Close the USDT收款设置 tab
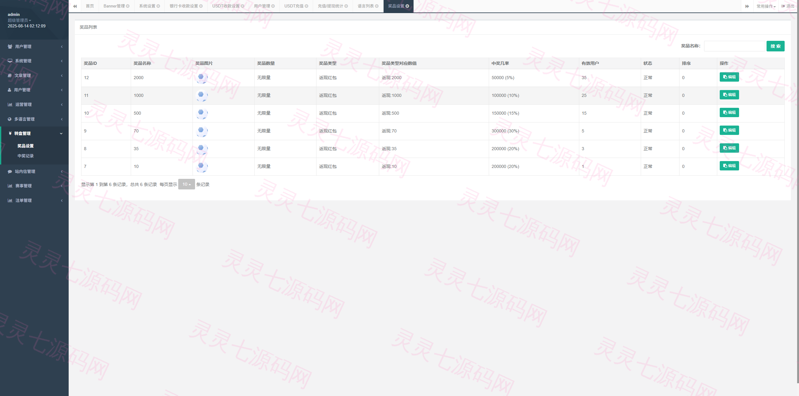 tap(243, 6)
